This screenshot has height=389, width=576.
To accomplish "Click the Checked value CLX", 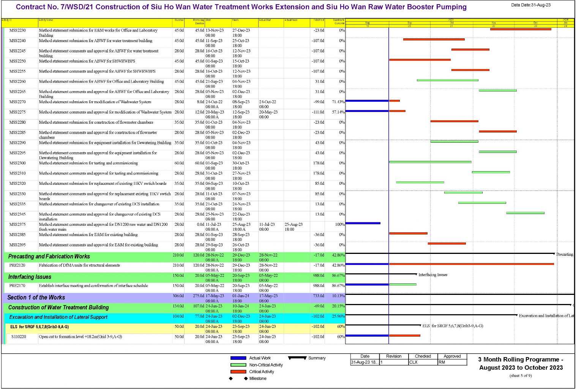I will (x=413, y=362).
